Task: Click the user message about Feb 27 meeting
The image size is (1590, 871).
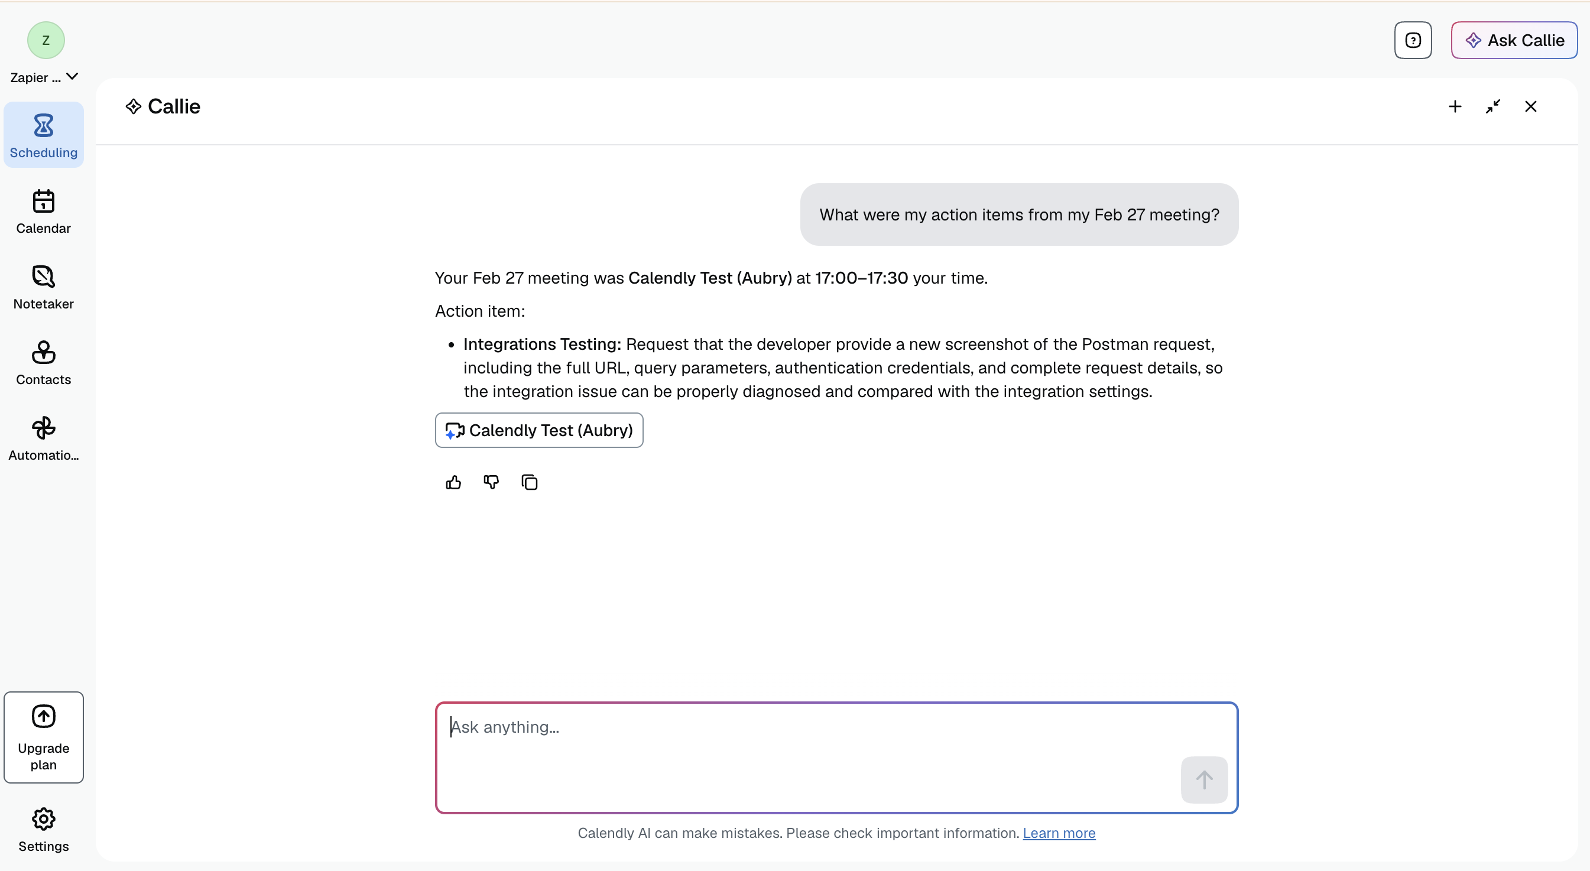Action: (x=1019, y=214)
